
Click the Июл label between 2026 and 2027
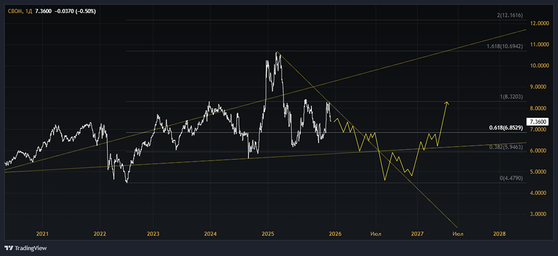[x=376, y=234]
